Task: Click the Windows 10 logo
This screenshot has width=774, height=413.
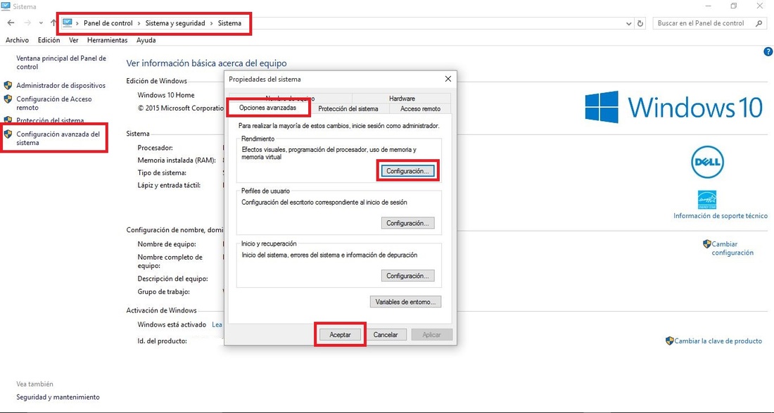Action: tap(674, 106)
